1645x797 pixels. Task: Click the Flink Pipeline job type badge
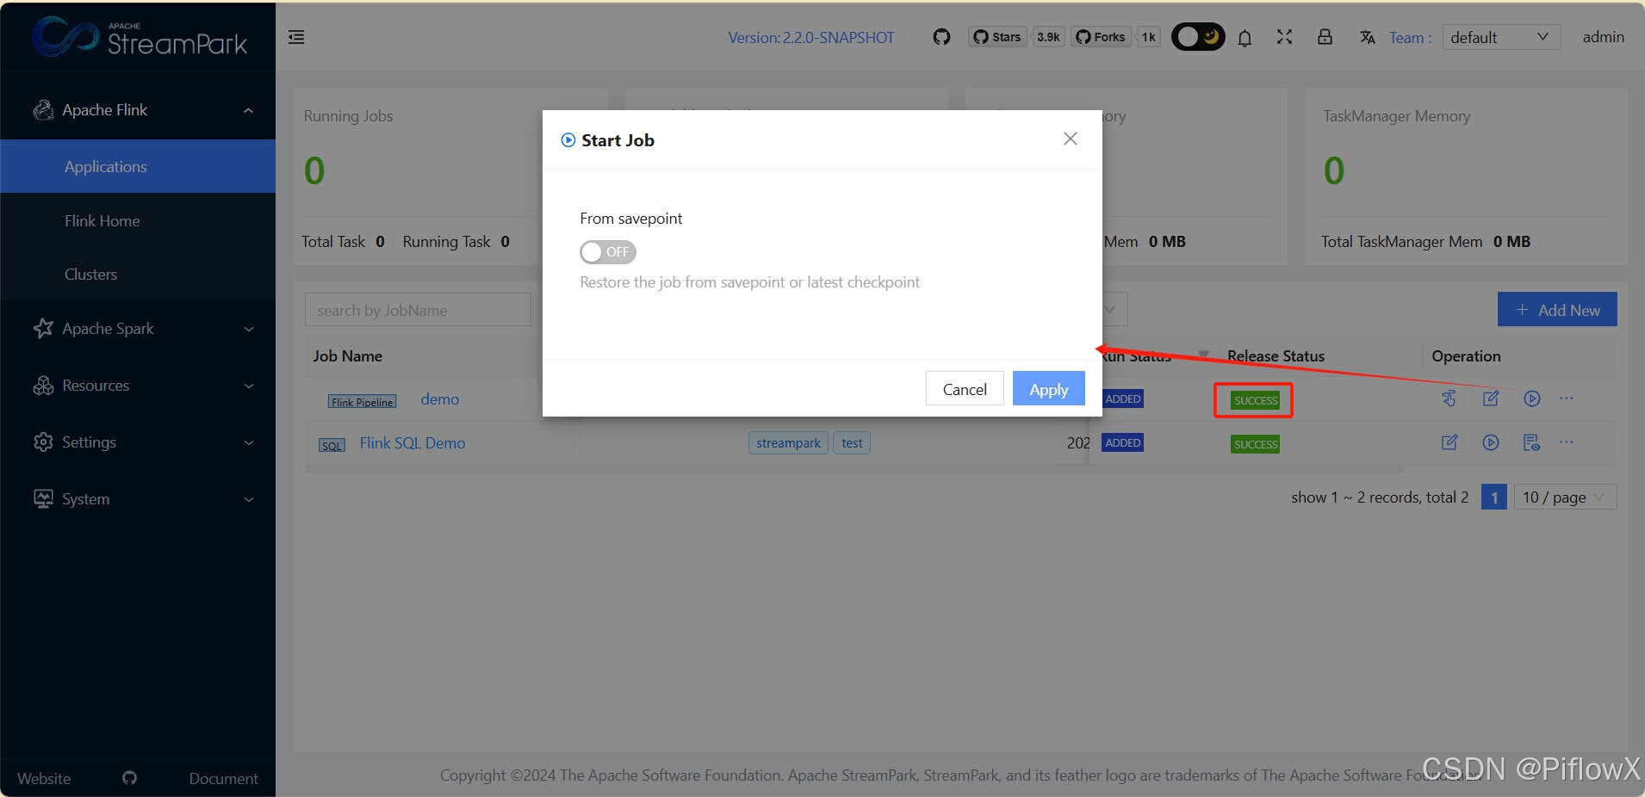[362, 402]
